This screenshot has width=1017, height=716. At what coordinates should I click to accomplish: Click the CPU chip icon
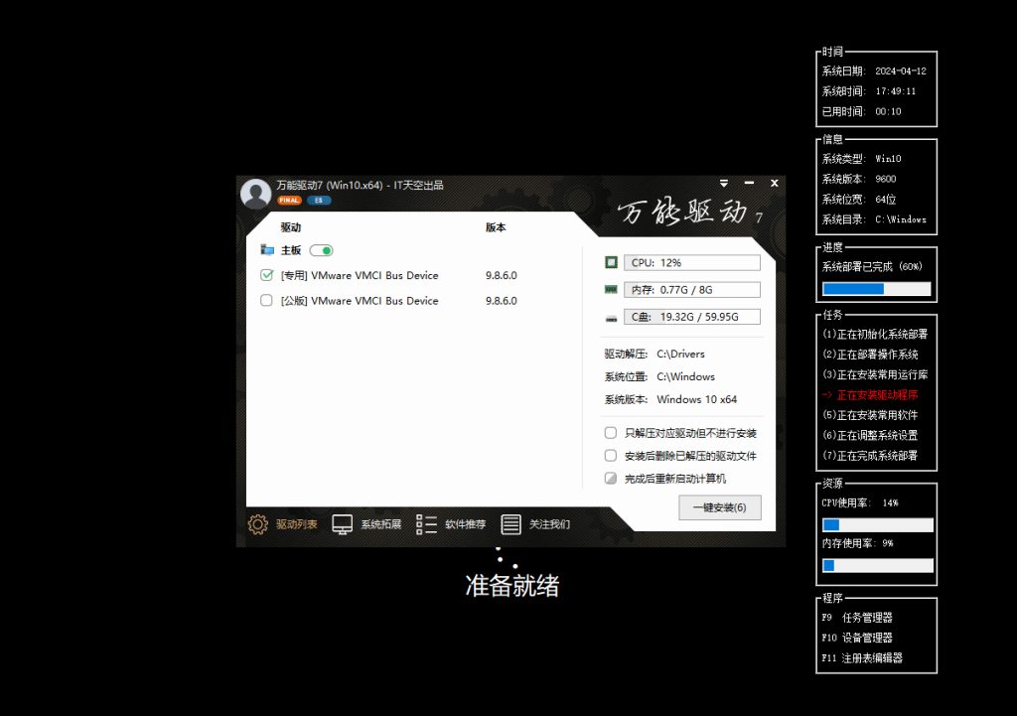click(611, 263)
